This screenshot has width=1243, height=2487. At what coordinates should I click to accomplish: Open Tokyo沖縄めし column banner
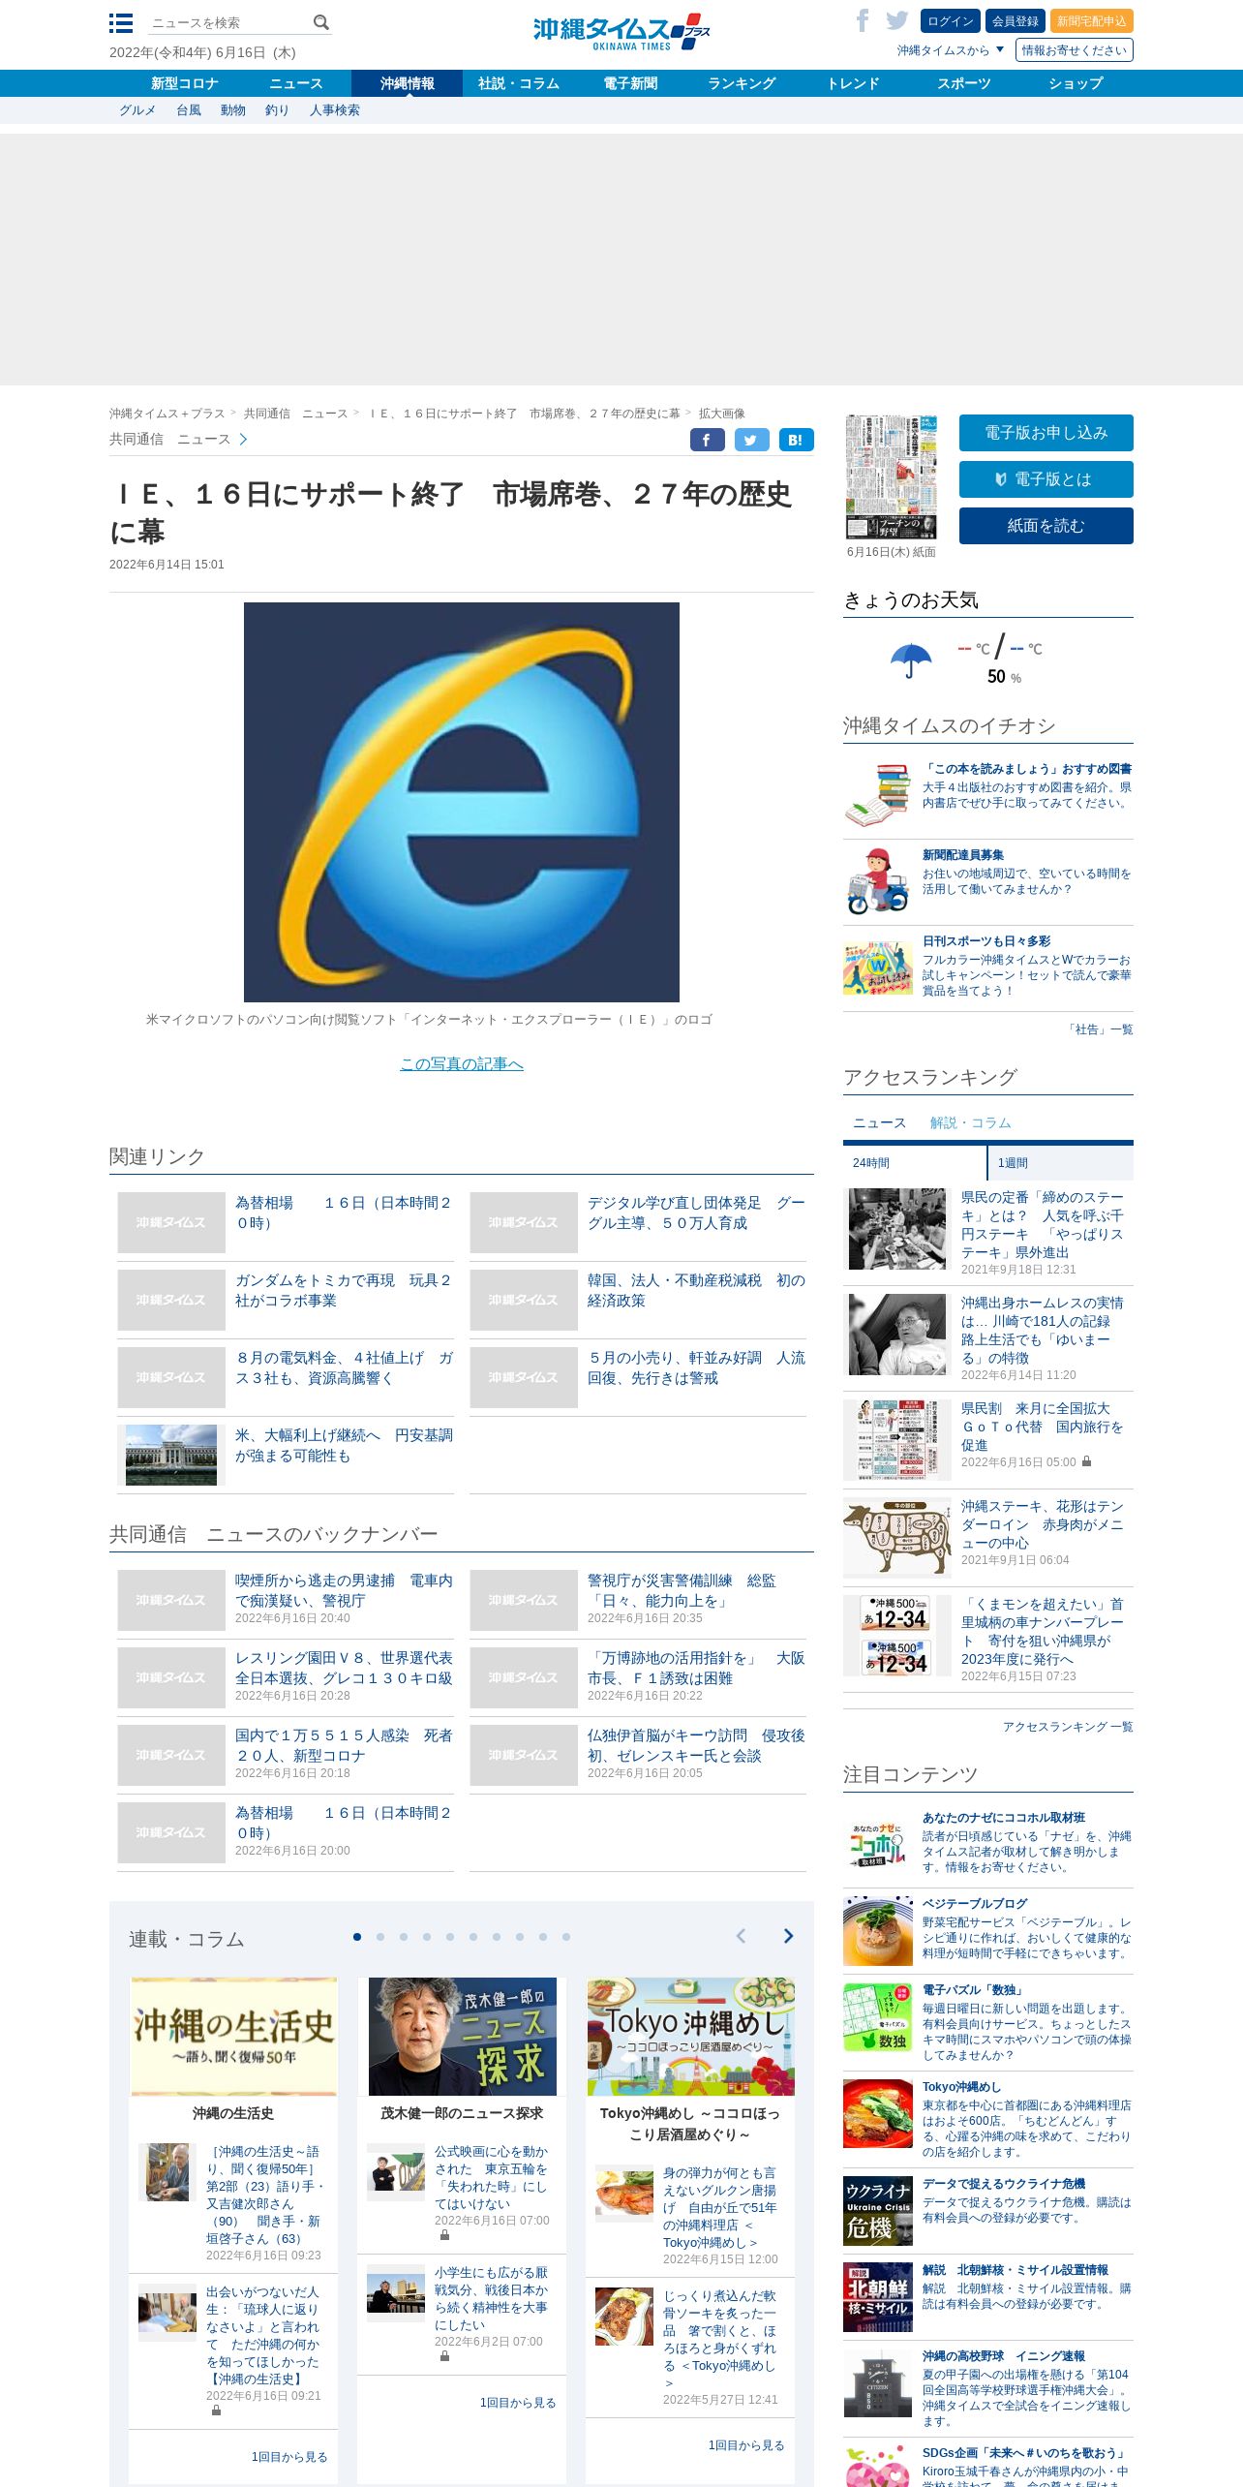coord(690,2037)
